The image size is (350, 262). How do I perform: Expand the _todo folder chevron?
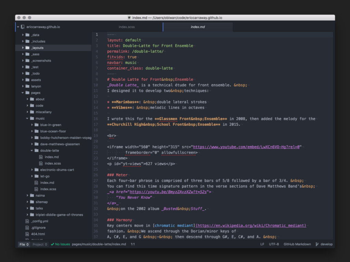23,73
